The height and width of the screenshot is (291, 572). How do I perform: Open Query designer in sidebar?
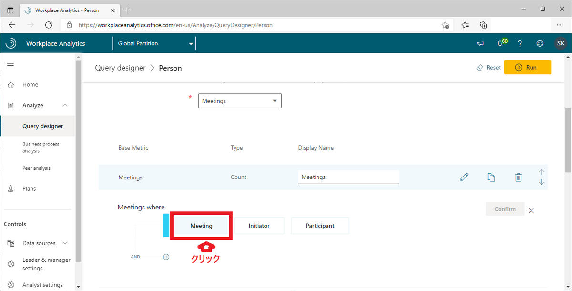coord(37,126)
